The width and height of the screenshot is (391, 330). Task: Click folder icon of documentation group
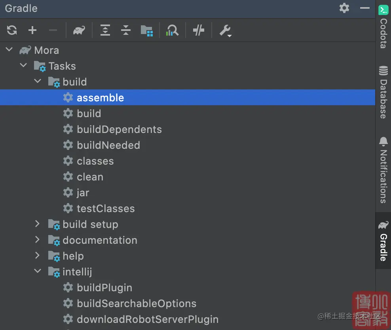(54, 240)
